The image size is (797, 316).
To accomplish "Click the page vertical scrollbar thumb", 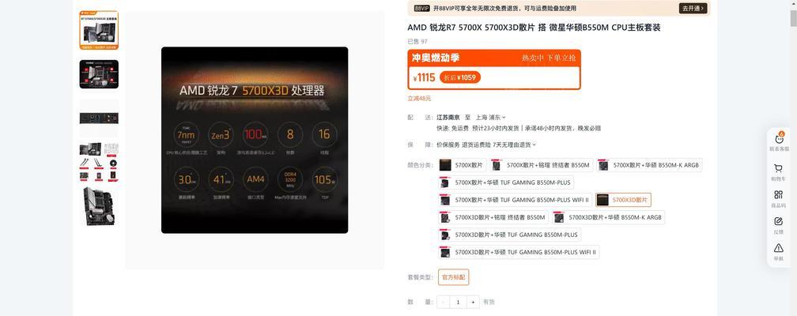I will [x=794, y=18].
